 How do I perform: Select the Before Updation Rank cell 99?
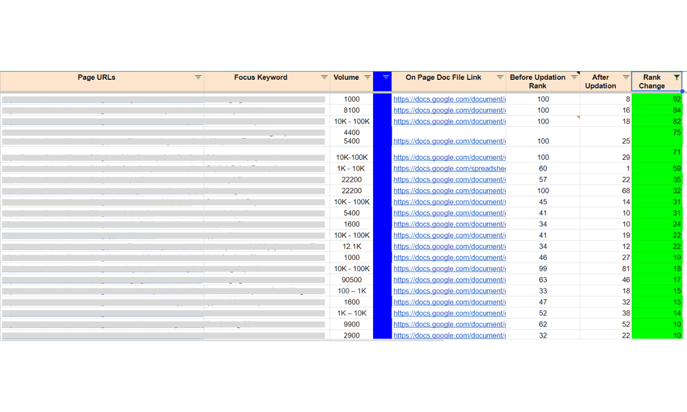pyautogui.click(x=543, y=268)
